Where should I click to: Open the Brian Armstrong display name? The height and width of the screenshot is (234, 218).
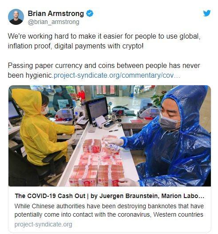(56, 14)
